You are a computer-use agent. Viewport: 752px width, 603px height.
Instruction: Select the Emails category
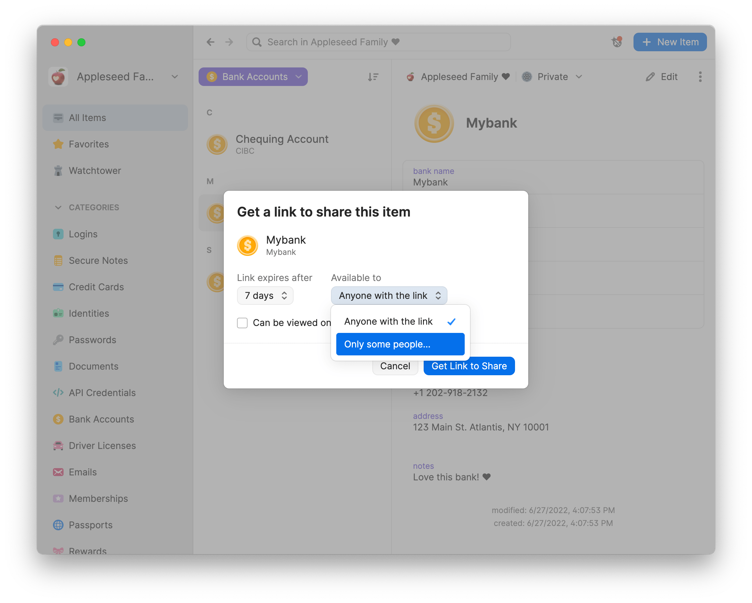click(x=115, y=472)
